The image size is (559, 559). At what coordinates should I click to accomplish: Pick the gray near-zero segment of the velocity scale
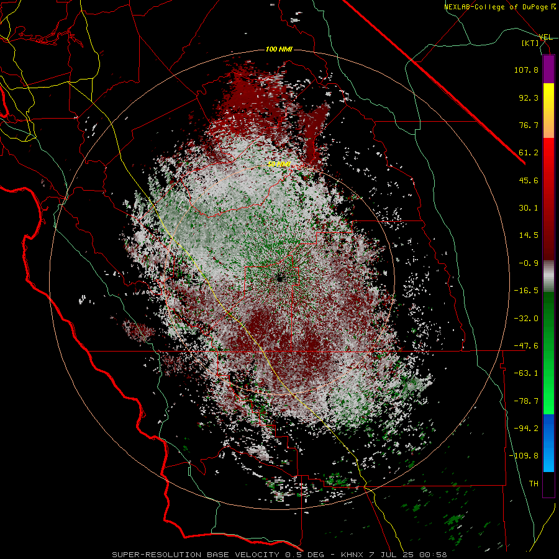tap(548, 276)
